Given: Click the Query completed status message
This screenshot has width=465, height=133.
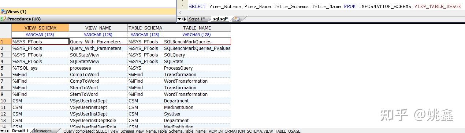Looking at the screenshot, I should click(182, 131).
